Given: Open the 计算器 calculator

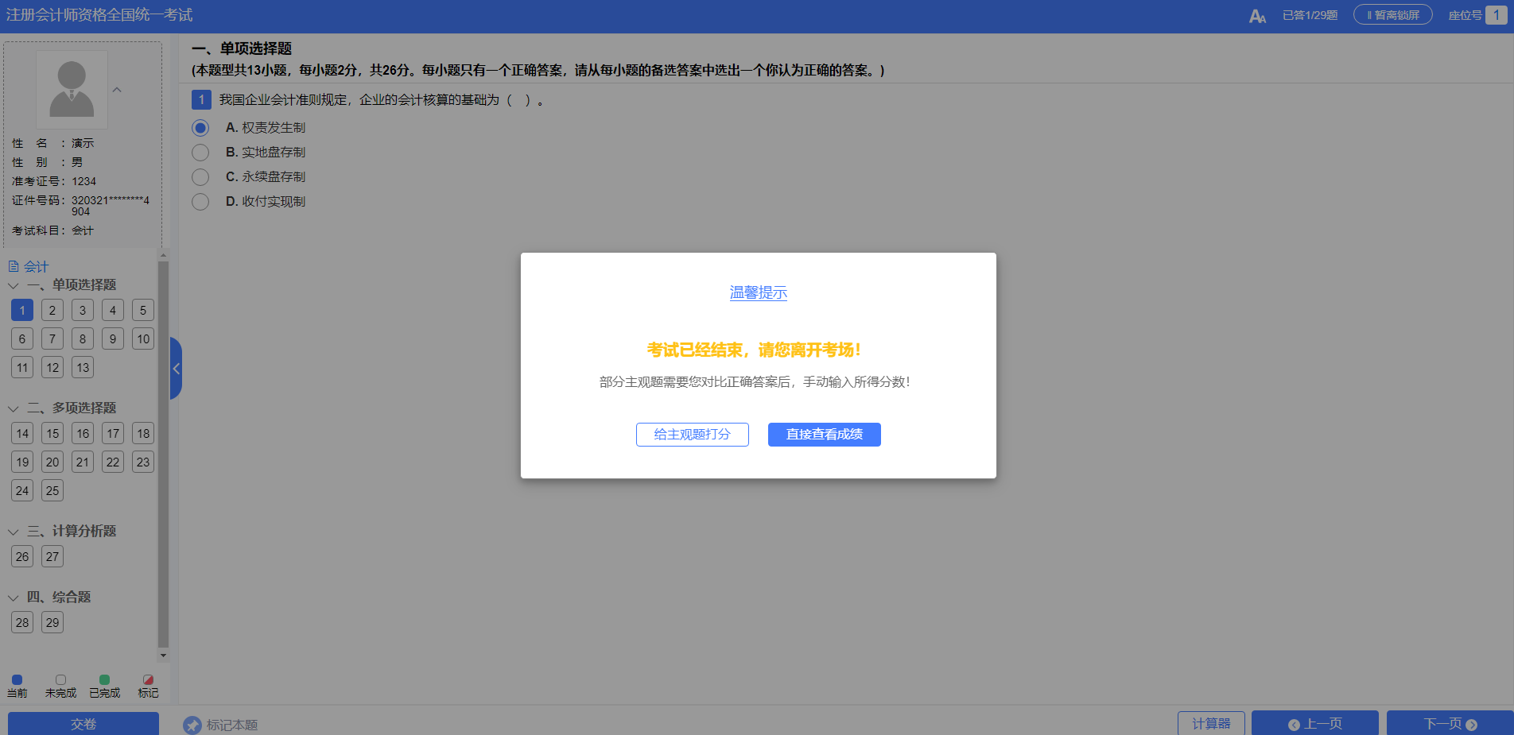Looking at the screenshot, I should pos(1211,723).
